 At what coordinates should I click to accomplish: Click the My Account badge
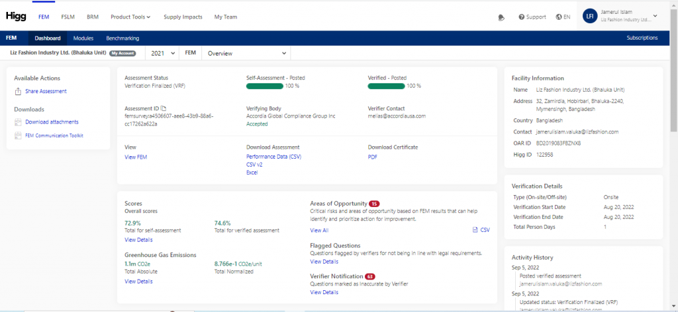[x=122, y=54]
